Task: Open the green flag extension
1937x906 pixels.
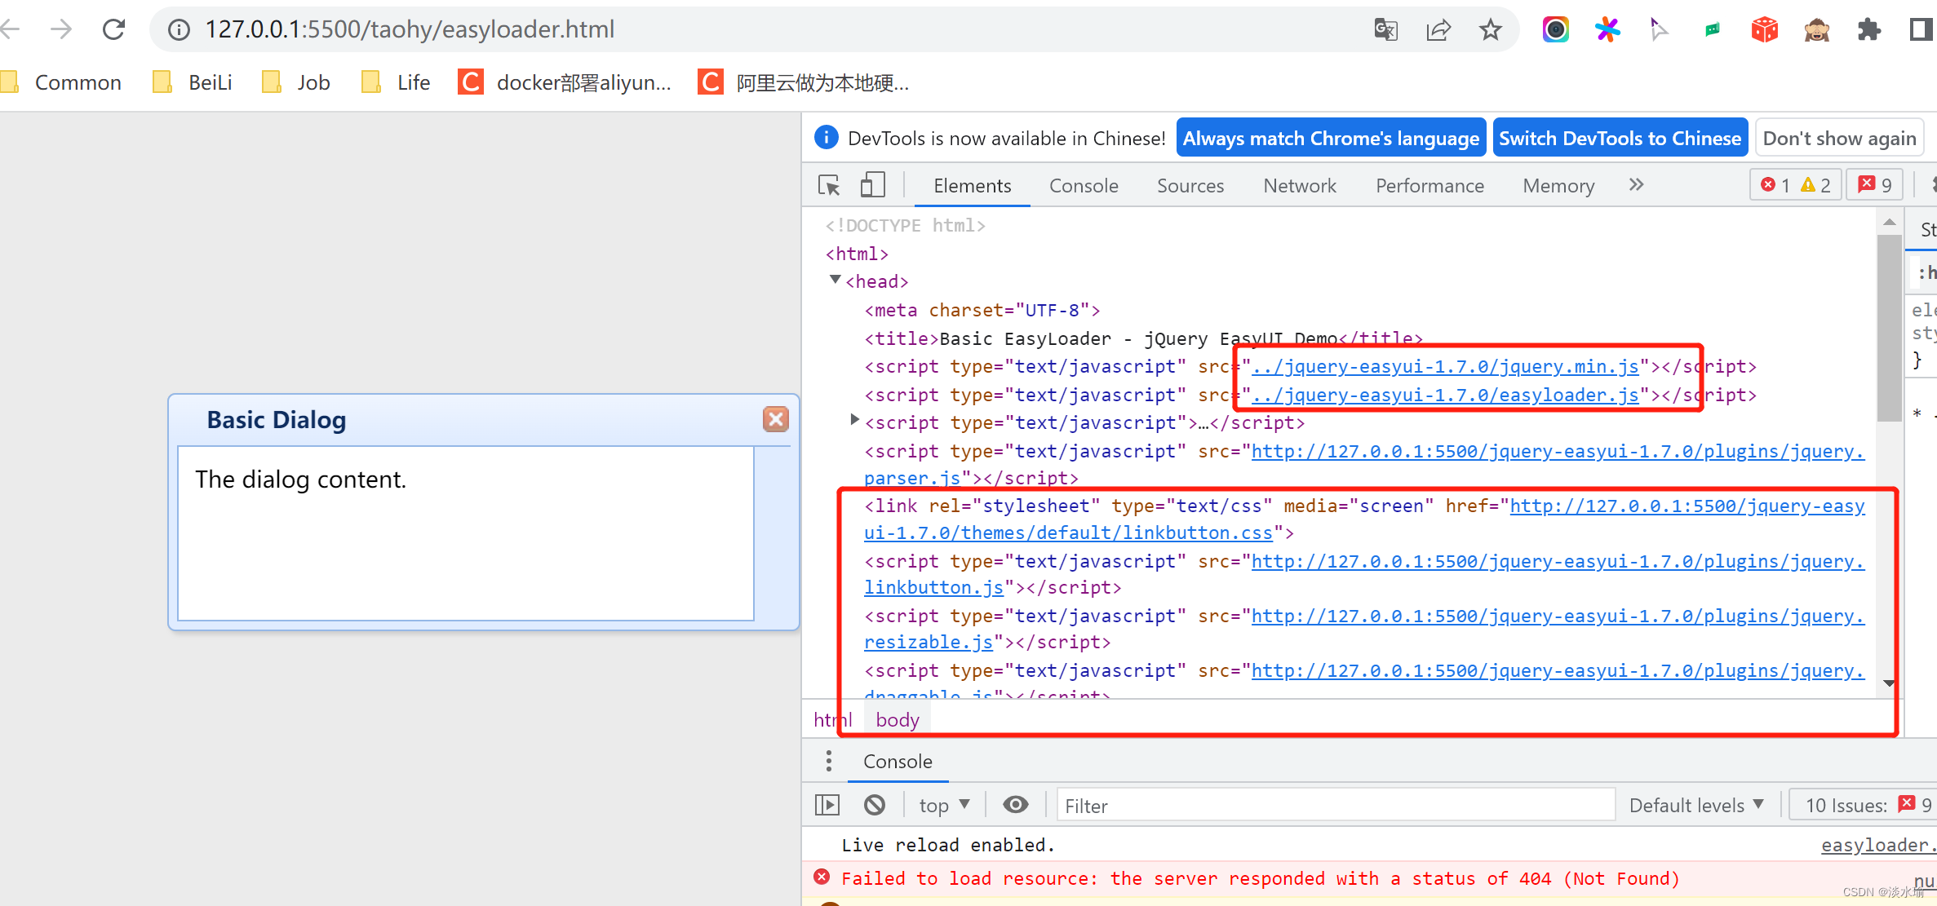Action: 1712,30
